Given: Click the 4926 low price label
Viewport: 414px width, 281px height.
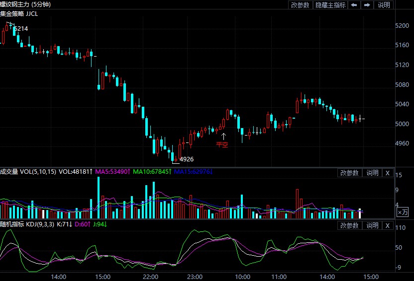Looking at the screenshot, I should (x=187, y=159).
